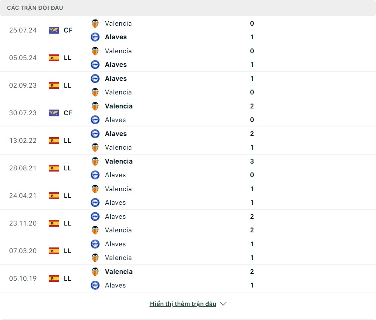Click Valencia crest in 25.07.24 match
This screenshot has width=376, height=320.
coord(95,23)
